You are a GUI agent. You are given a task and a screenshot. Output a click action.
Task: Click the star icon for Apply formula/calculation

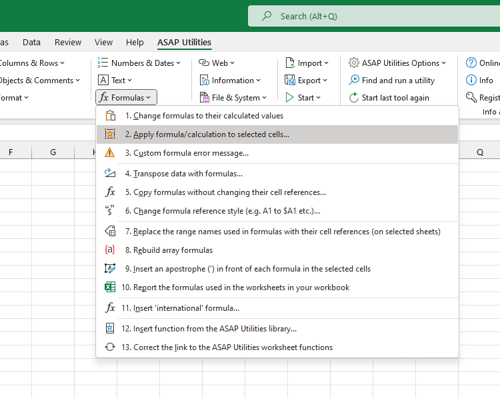[110, 134]
